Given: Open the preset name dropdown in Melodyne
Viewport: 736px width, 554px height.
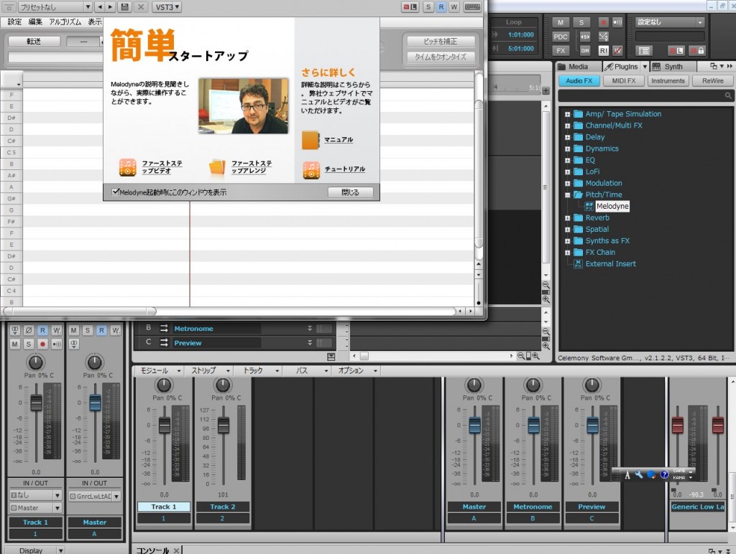Looking at the screenshot, I should click(x=55, y=7).
